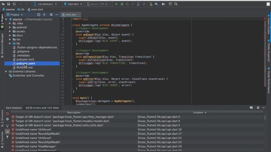271x152 pixels.
Task: Hide the Project panel with minus icon
Action: pyautogui.click(x=57, y=15)
